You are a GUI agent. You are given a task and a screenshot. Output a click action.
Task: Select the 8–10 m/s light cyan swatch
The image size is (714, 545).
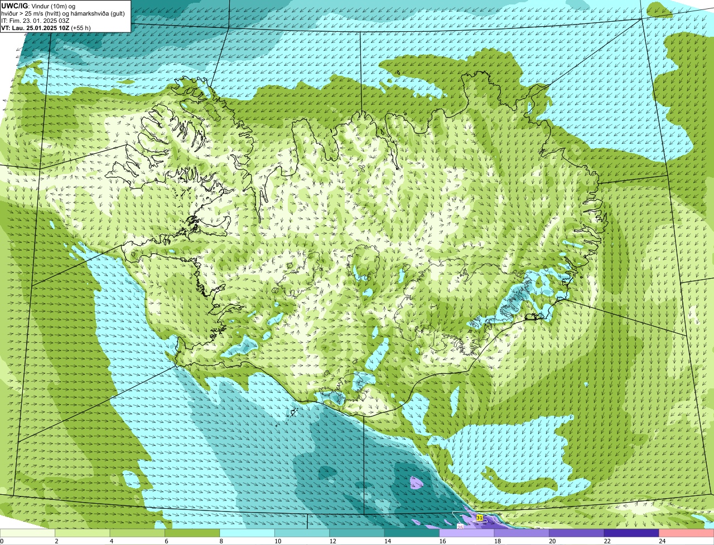248,533
